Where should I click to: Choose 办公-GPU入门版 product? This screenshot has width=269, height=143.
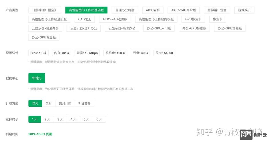(159, 28)
